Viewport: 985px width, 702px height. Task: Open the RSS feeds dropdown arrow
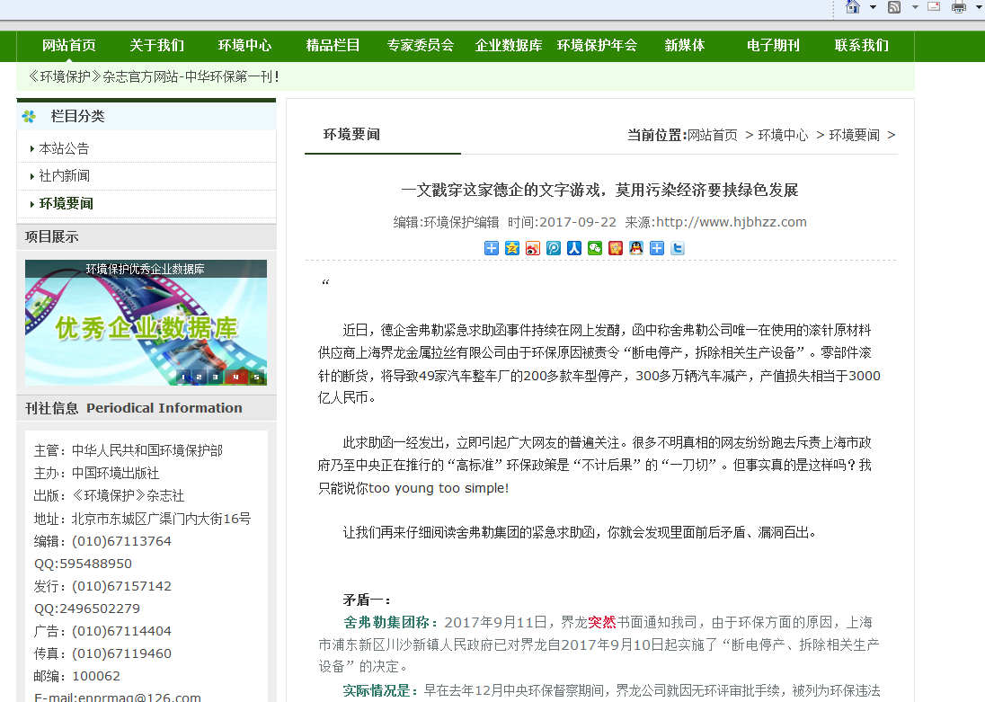click(915, 7)
